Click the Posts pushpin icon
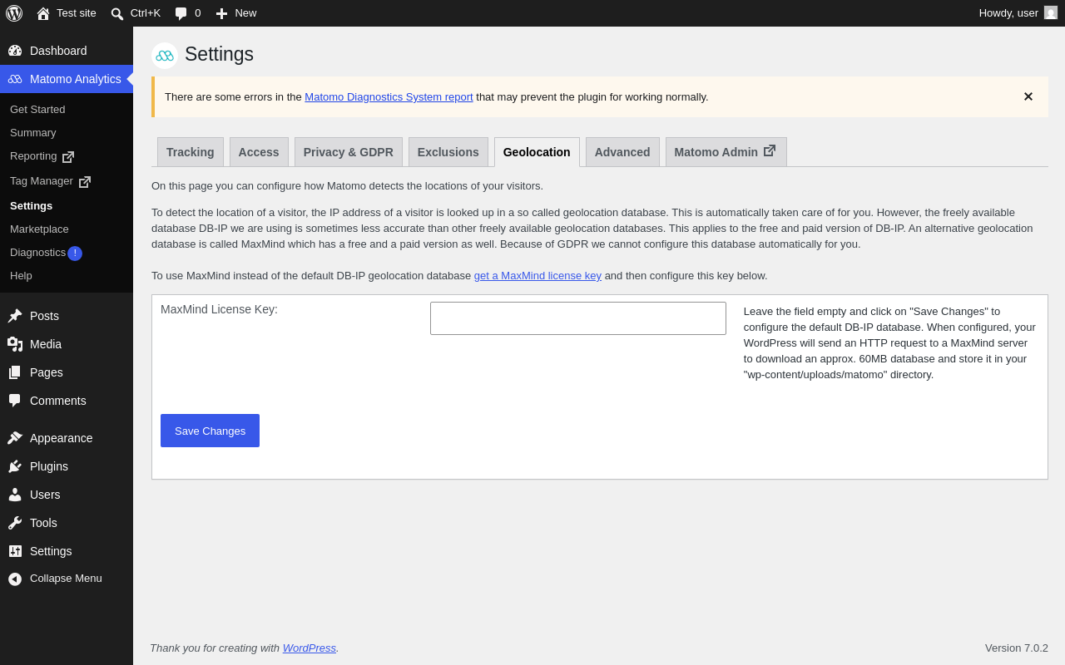 [15, 316]
